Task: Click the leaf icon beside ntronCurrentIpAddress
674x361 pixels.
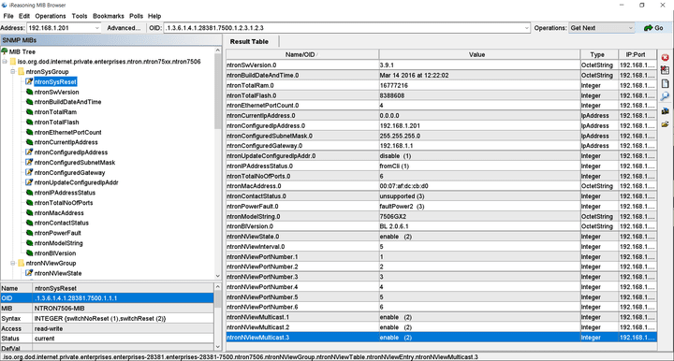Action: 29,141
